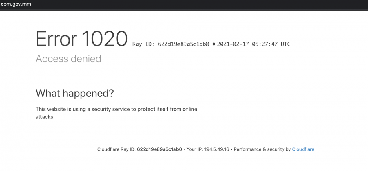Click the "Performance & security by" text
This screenshot has height=171, width=368.
pyautogui.click(x=262, y=149)
